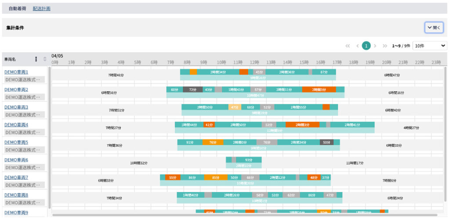The height and width of the screenshot is (221, 450).
Task: Switch to the 配送計画 tab
Action: click(42, 8)
